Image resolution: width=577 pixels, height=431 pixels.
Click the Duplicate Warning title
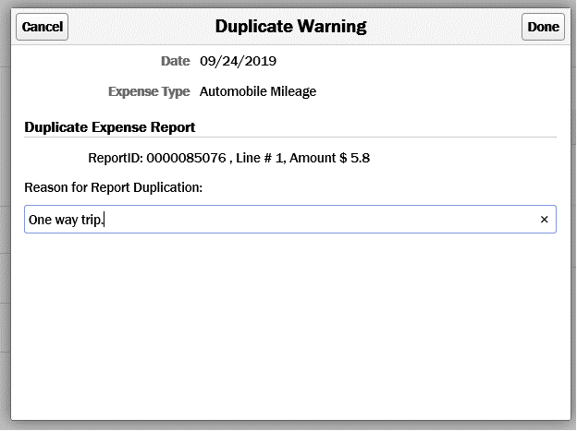click(x=290, y=26)
